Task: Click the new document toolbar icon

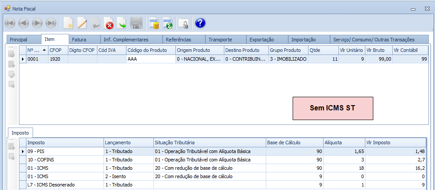Action: tap(68, 23)
